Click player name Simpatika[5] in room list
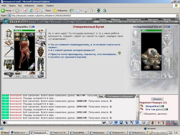Screen dimensions: 180x135 pos(153,106)
